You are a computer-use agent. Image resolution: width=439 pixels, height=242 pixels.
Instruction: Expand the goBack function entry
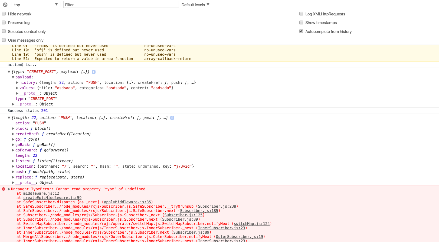click(x=13, y=145)
